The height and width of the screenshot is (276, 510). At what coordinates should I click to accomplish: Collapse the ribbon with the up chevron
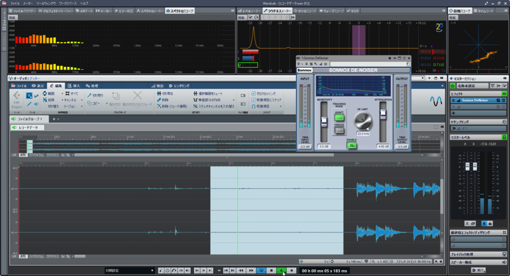(442, 86)
